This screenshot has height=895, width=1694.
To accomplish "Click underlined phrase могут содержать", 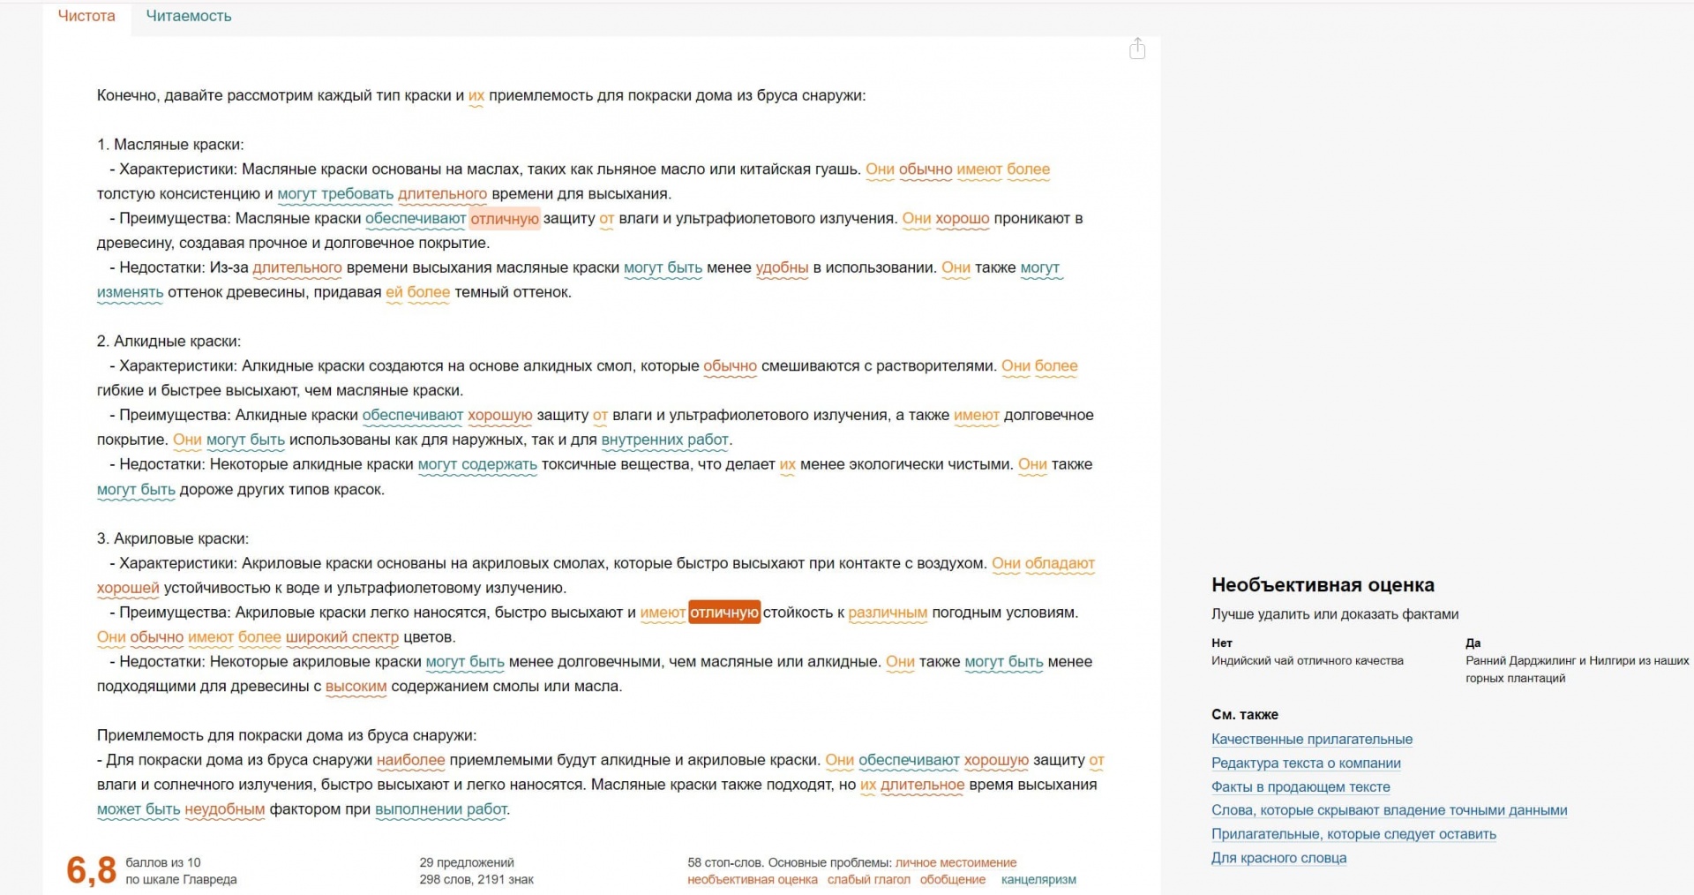I will 477,464.
